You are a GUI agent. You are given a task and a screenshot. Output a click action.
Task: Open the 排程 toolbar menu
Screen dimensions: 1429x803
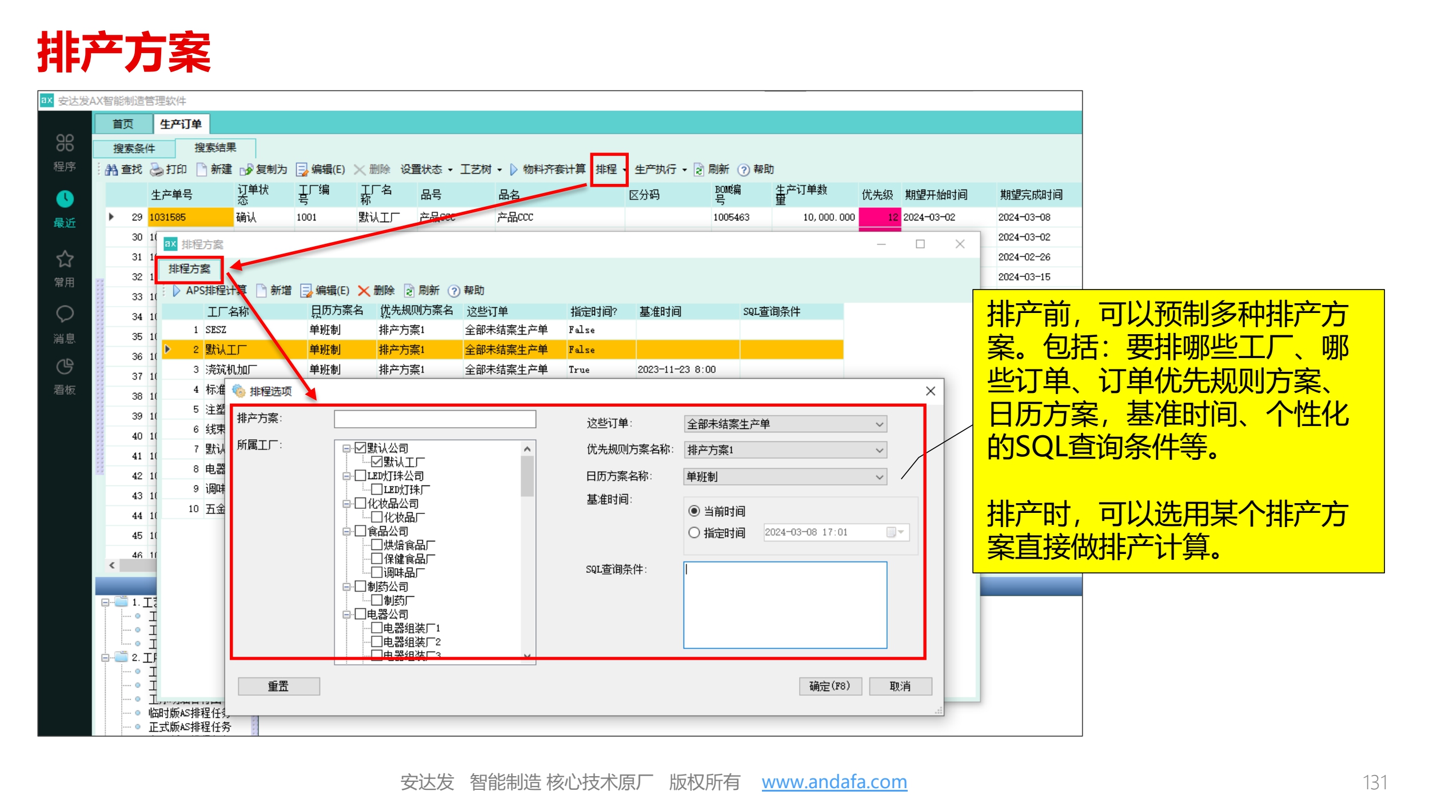(x=608, y=170)
